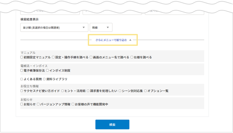233x133 pixels.
Task: Enable the 設定・操作手順を調べる checkbox
Action: 54,57
